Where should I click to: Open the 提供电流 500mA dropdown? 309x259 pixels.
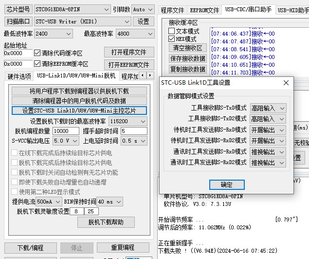click(x=49, y=202)
